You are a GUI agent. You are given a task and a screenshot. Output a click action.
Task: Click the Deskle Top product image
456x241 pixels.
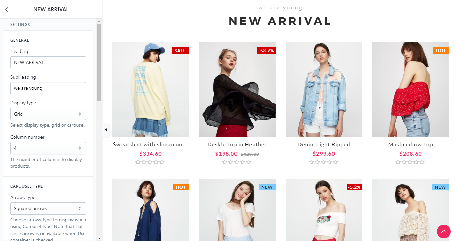click(237, 89)
